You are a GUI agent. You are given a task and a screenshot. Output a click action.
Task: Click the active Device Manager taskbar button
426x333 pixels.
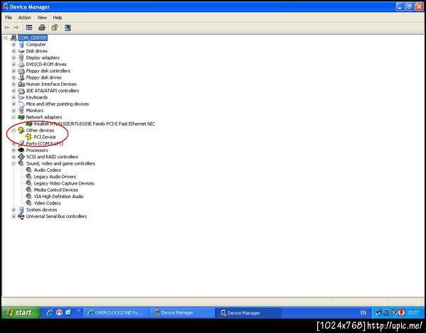coord(248,313)
